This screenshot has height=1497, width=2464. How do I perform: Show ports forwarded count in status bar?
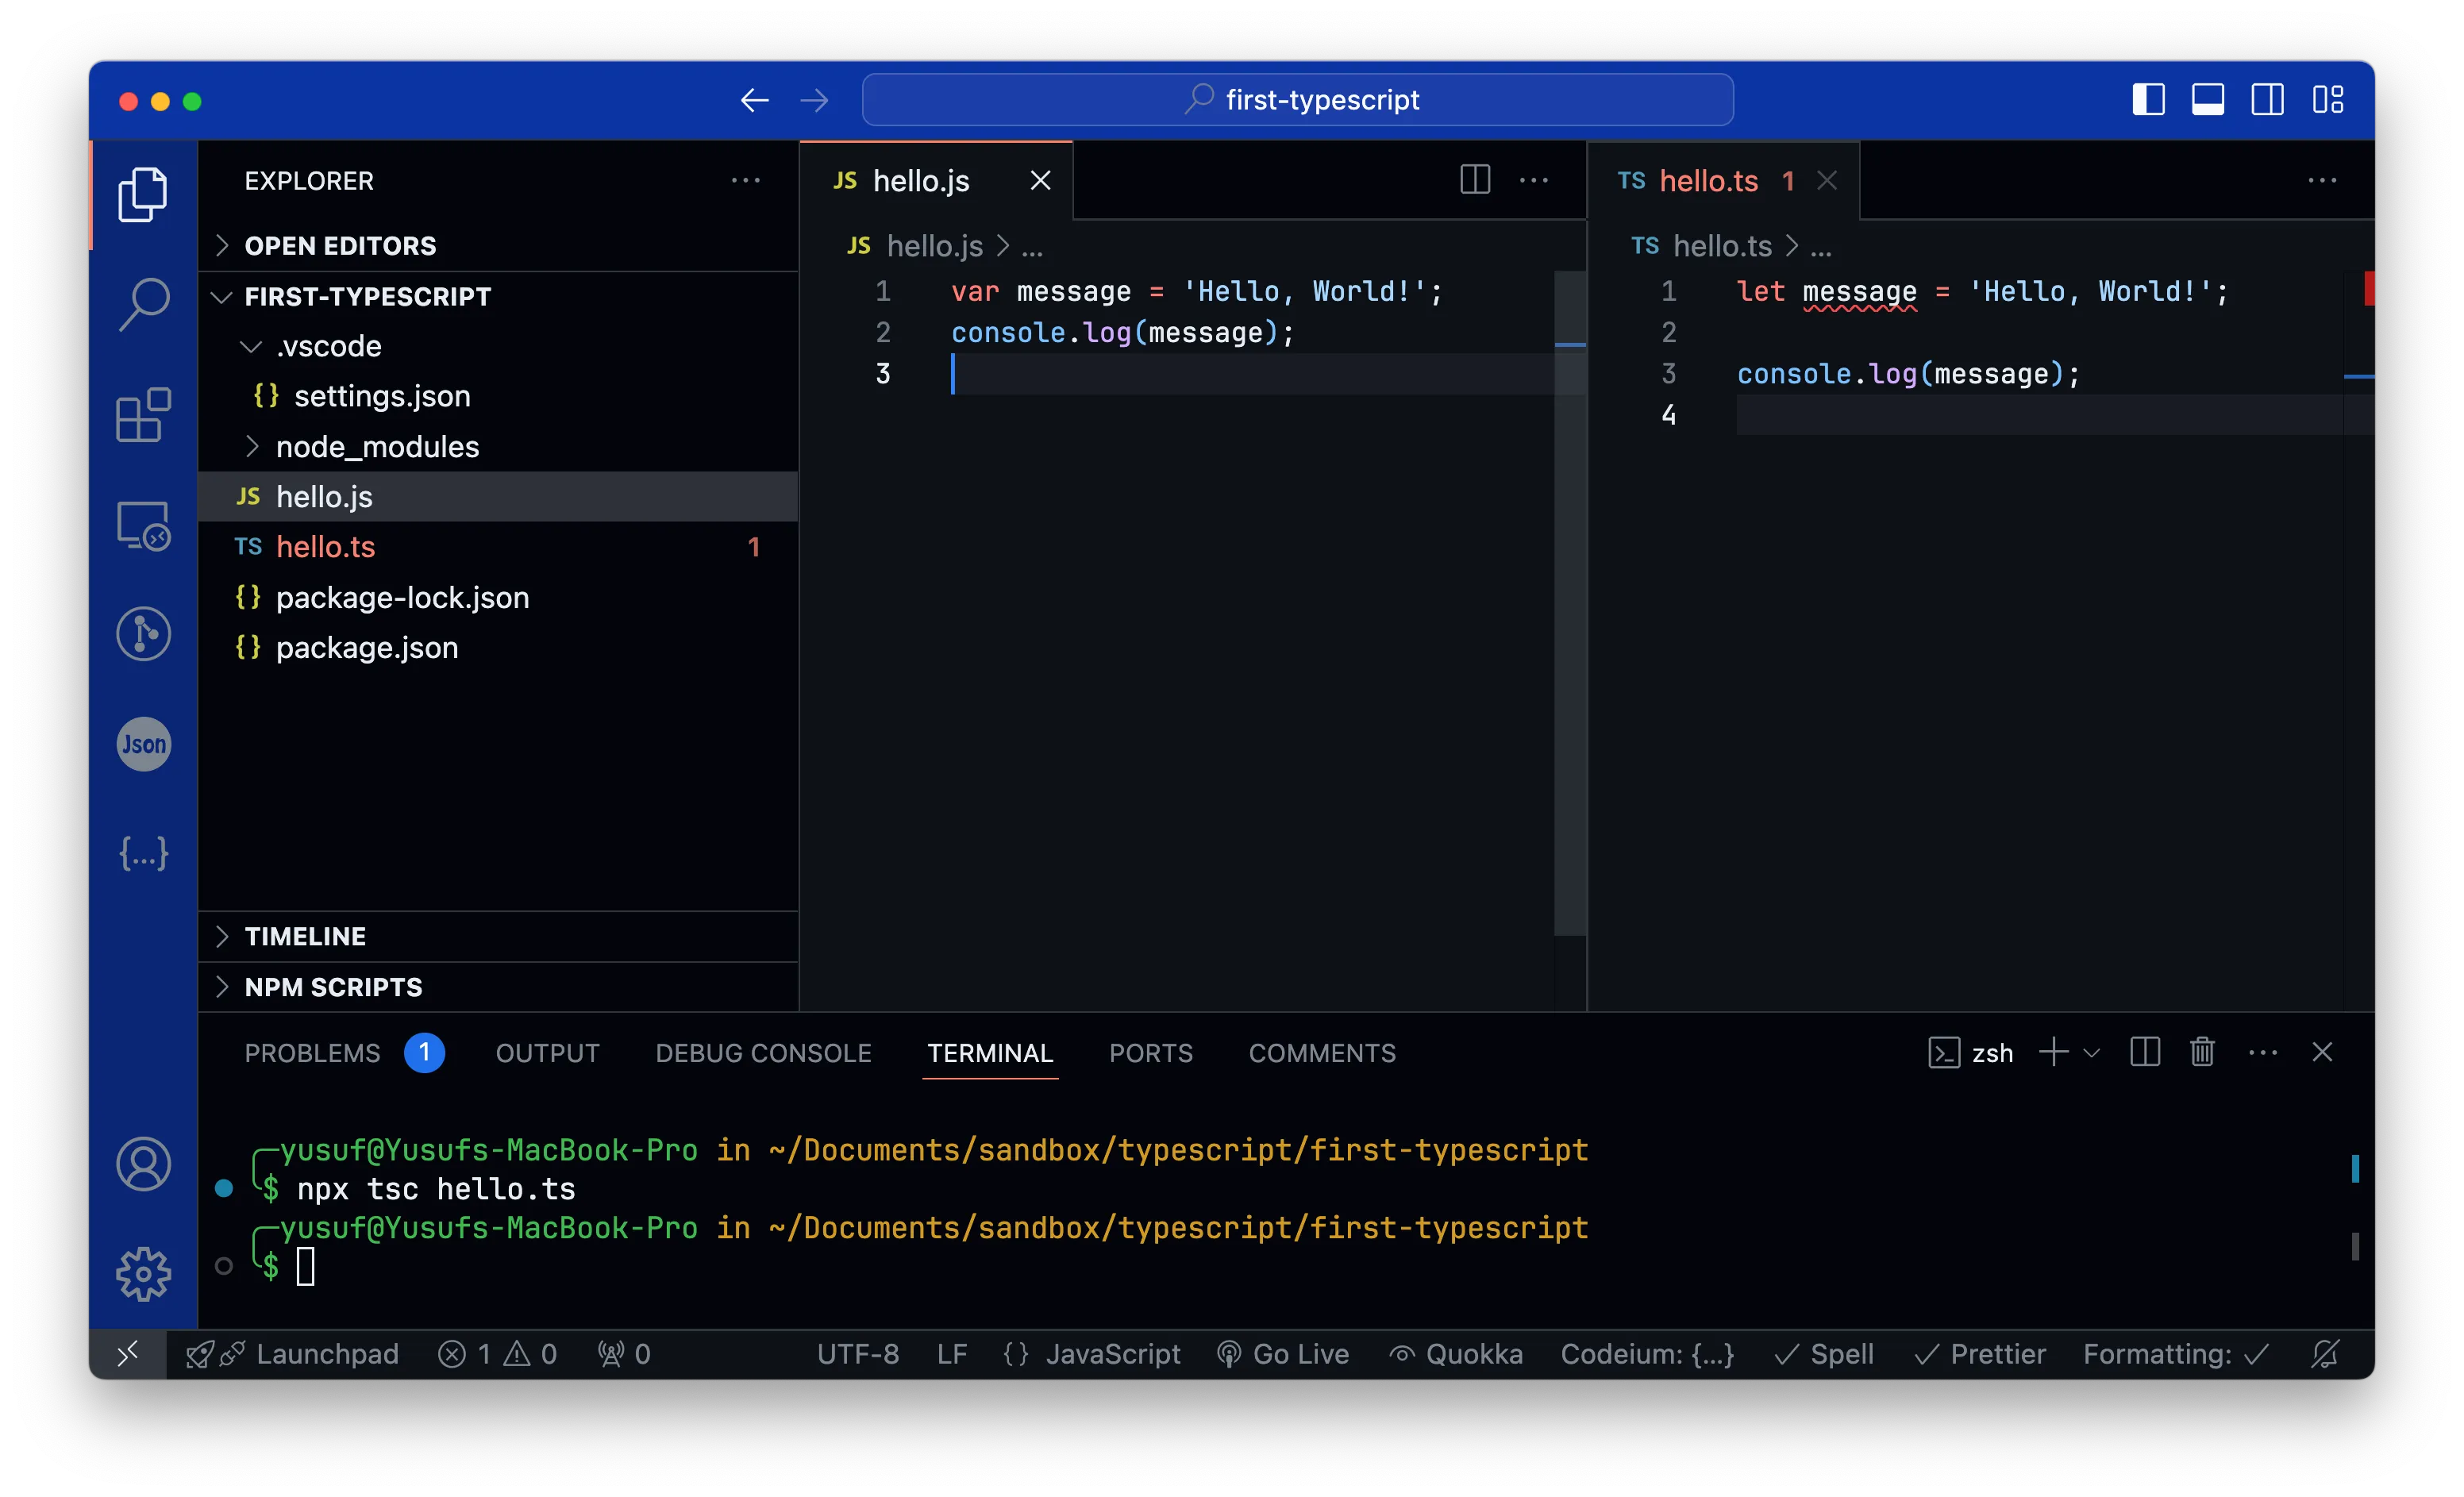coord(624,1354)
